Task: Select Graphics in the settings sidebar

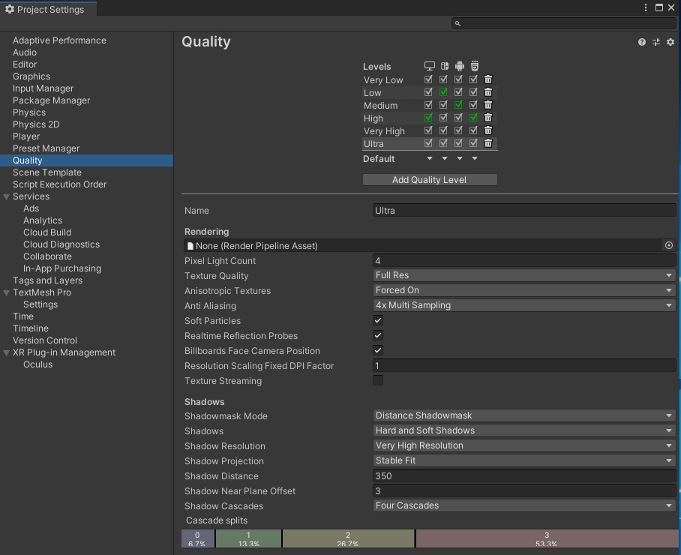Action: point(31,76)
